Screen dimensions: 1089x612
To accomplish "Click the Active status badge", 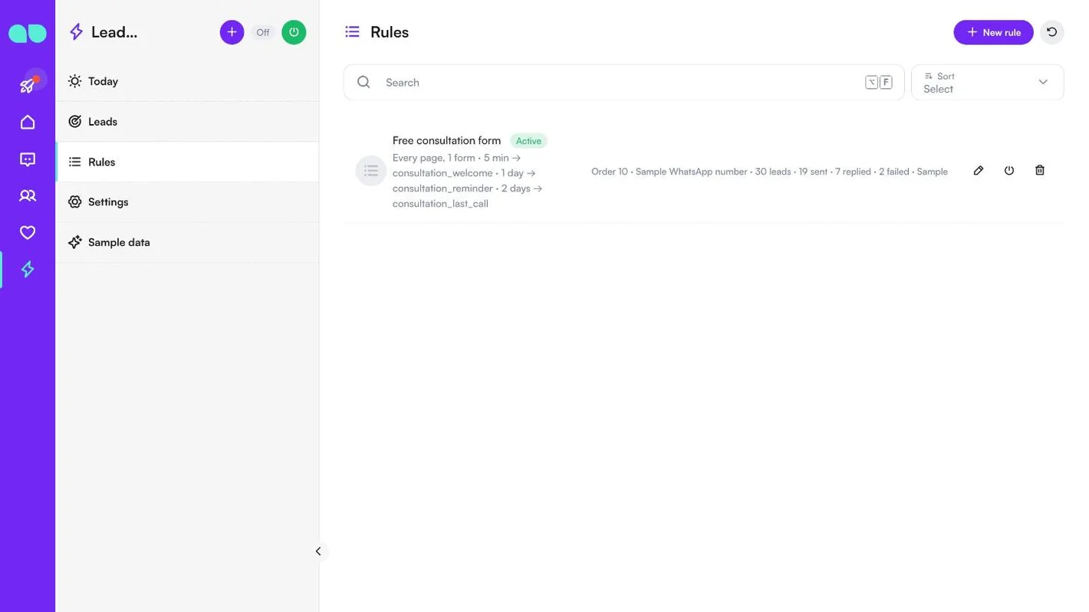I will (528, 141).
